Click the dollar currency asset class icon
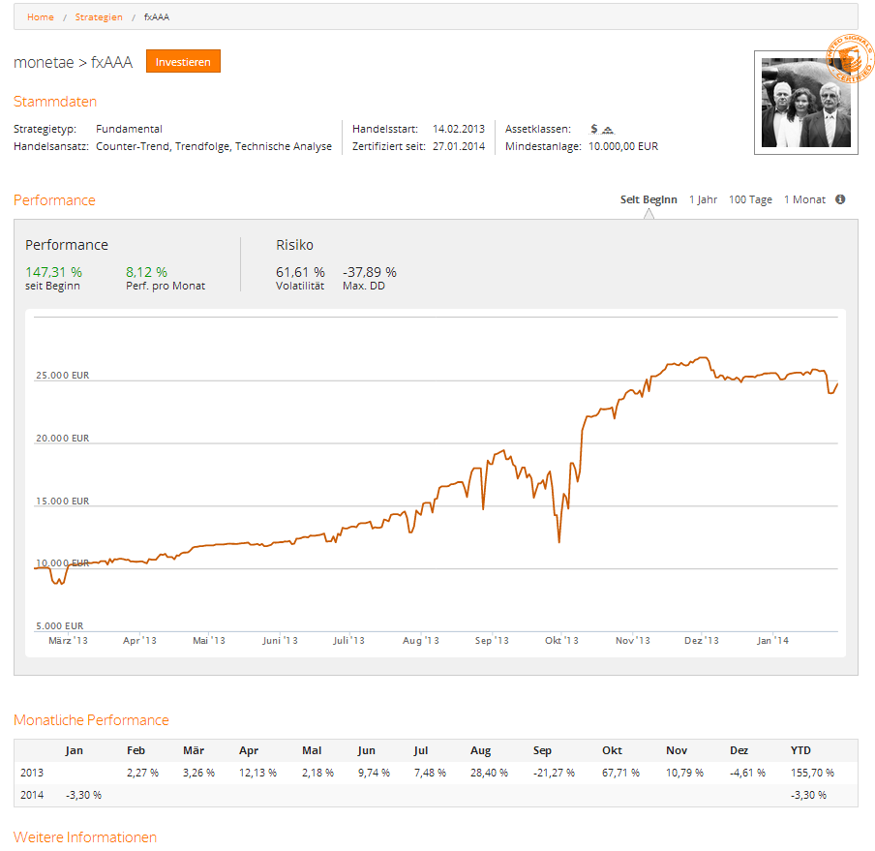The height and width of the screenshot is (851, 875). tap(593, 129)
